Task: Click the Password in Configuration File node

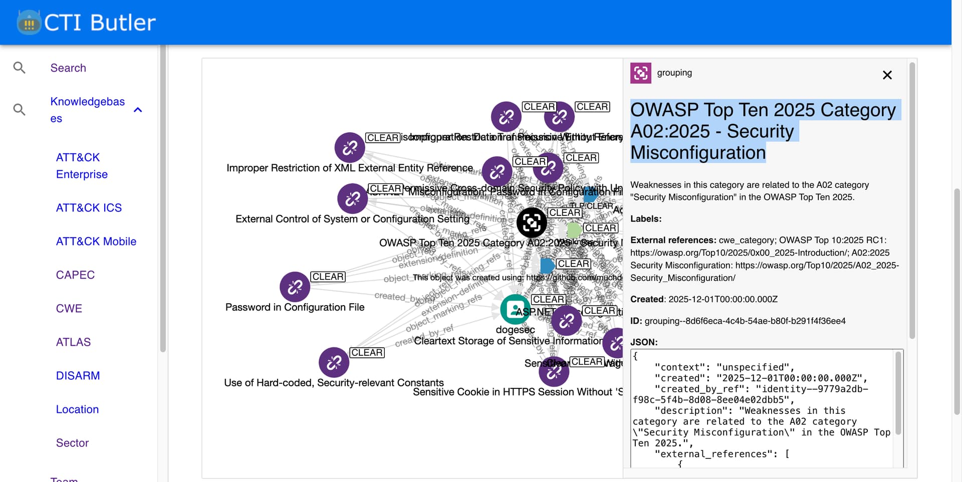Action: [x=295, y=287]
